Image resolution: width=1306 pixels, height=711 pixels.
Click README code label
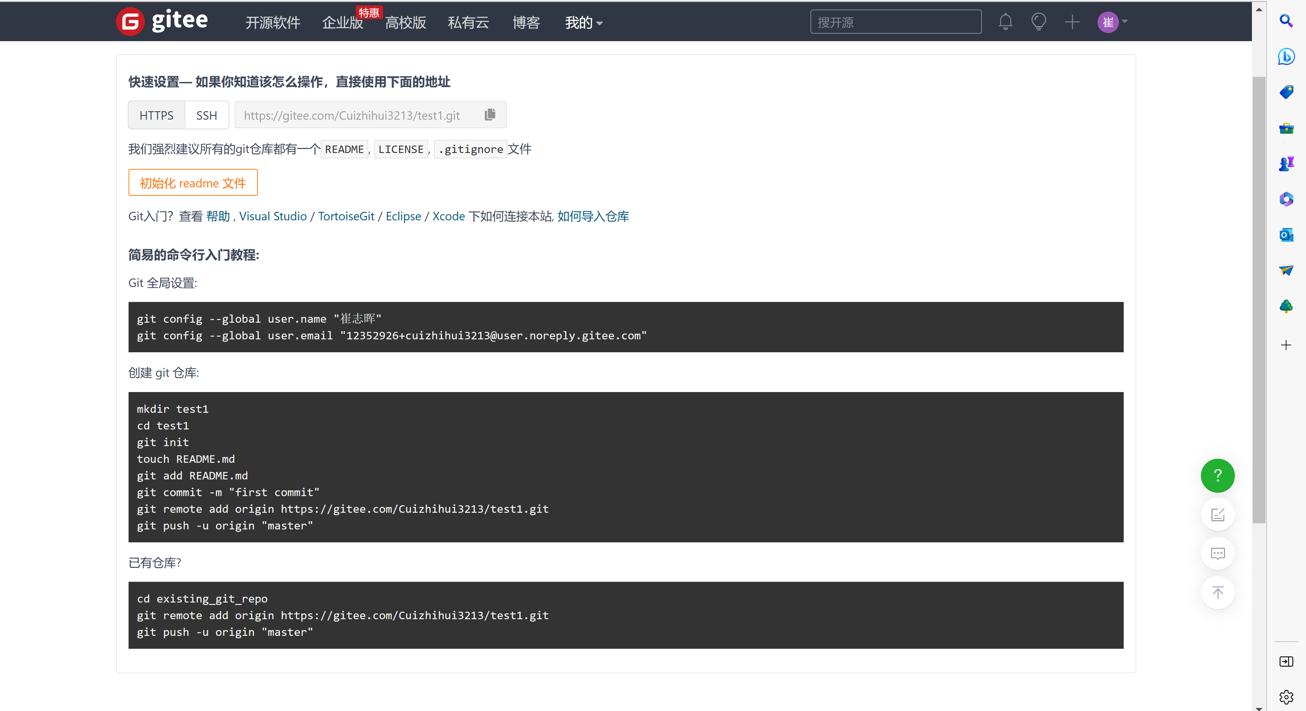(344, 149)
